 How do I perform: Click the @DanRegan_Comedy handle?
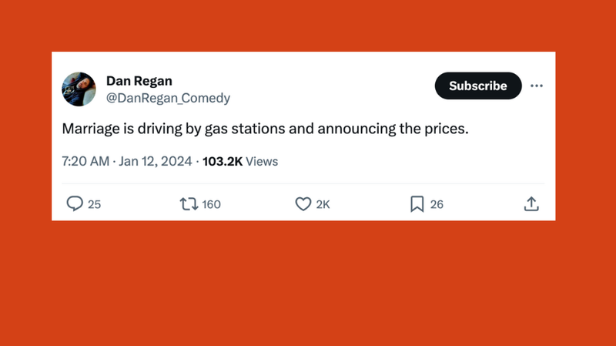[x=167, y=98]
